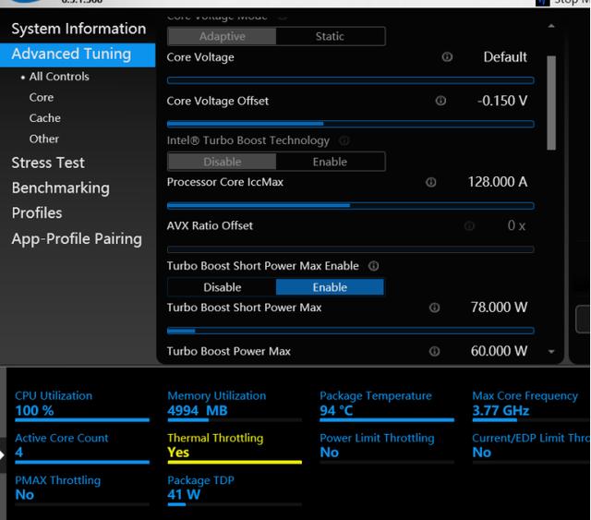Click the Package Temperature monitor

point(387,405)
